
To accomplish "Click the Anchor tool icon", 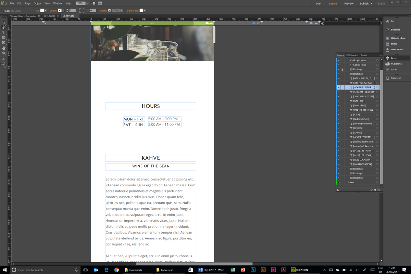I will tap(4, 59).
